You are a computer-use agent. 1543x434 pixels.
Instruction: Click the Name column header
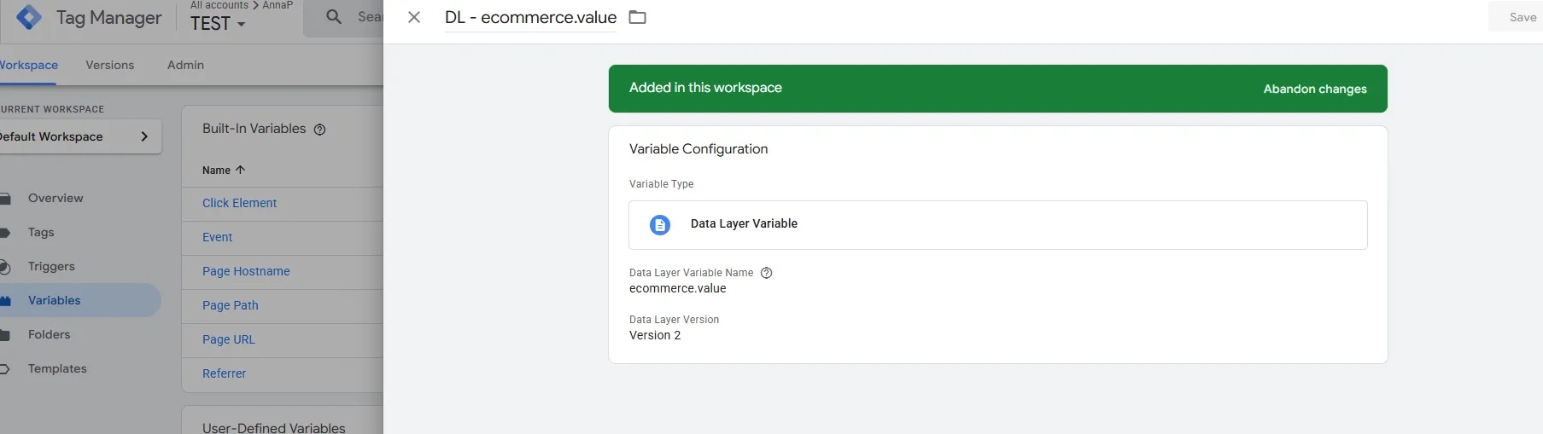(216, 171)
